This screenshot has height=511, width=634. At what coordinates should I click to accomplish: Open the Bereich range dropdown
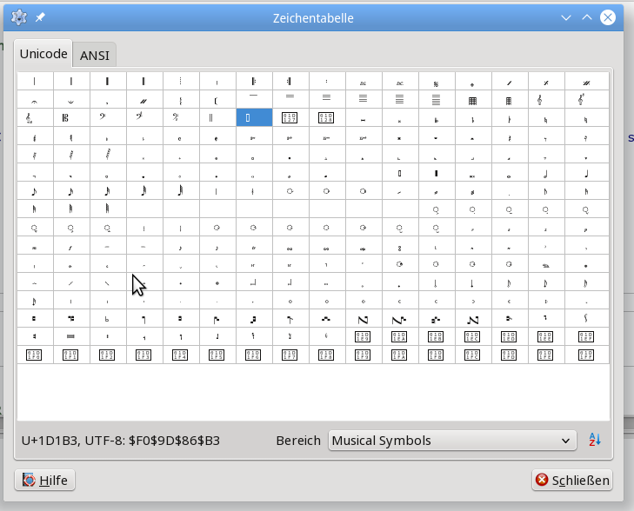point(451,441)
